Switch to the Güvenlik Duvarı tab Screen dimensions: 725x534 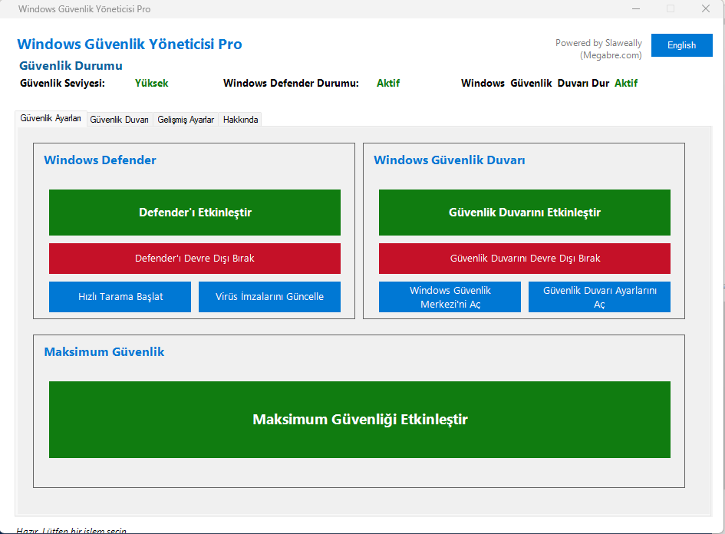click(119, 120)
